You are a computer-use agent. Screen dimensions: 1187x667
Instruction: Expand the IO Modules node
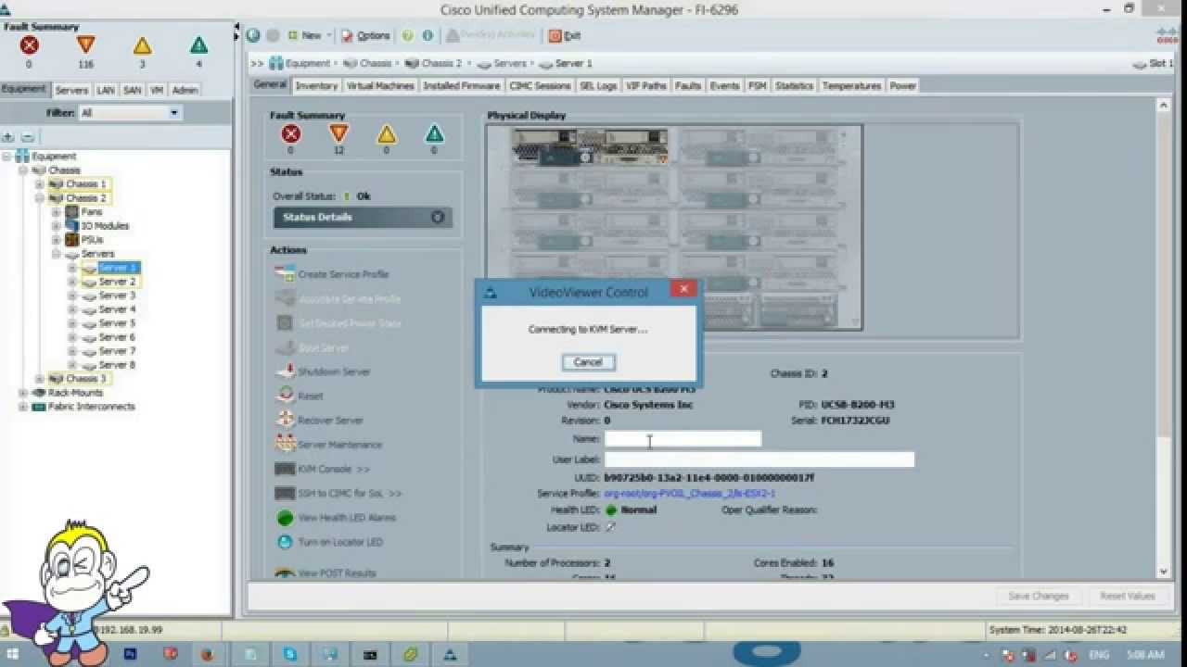coord(56,226)
